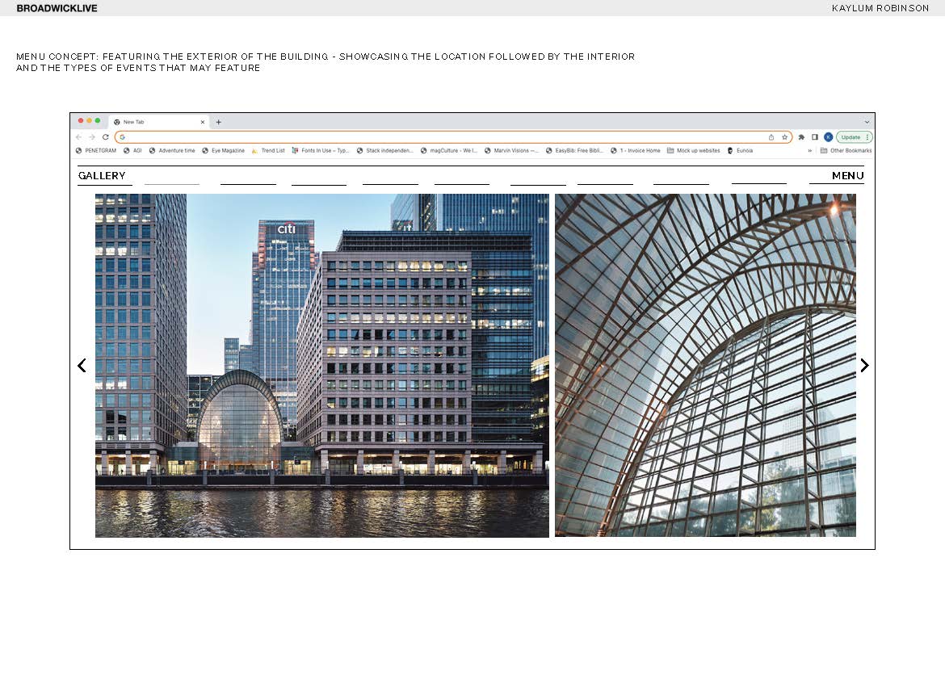Toggle the browser side panel
The width and height of the screenshot is (945, 675).
(x=815, y=137)
